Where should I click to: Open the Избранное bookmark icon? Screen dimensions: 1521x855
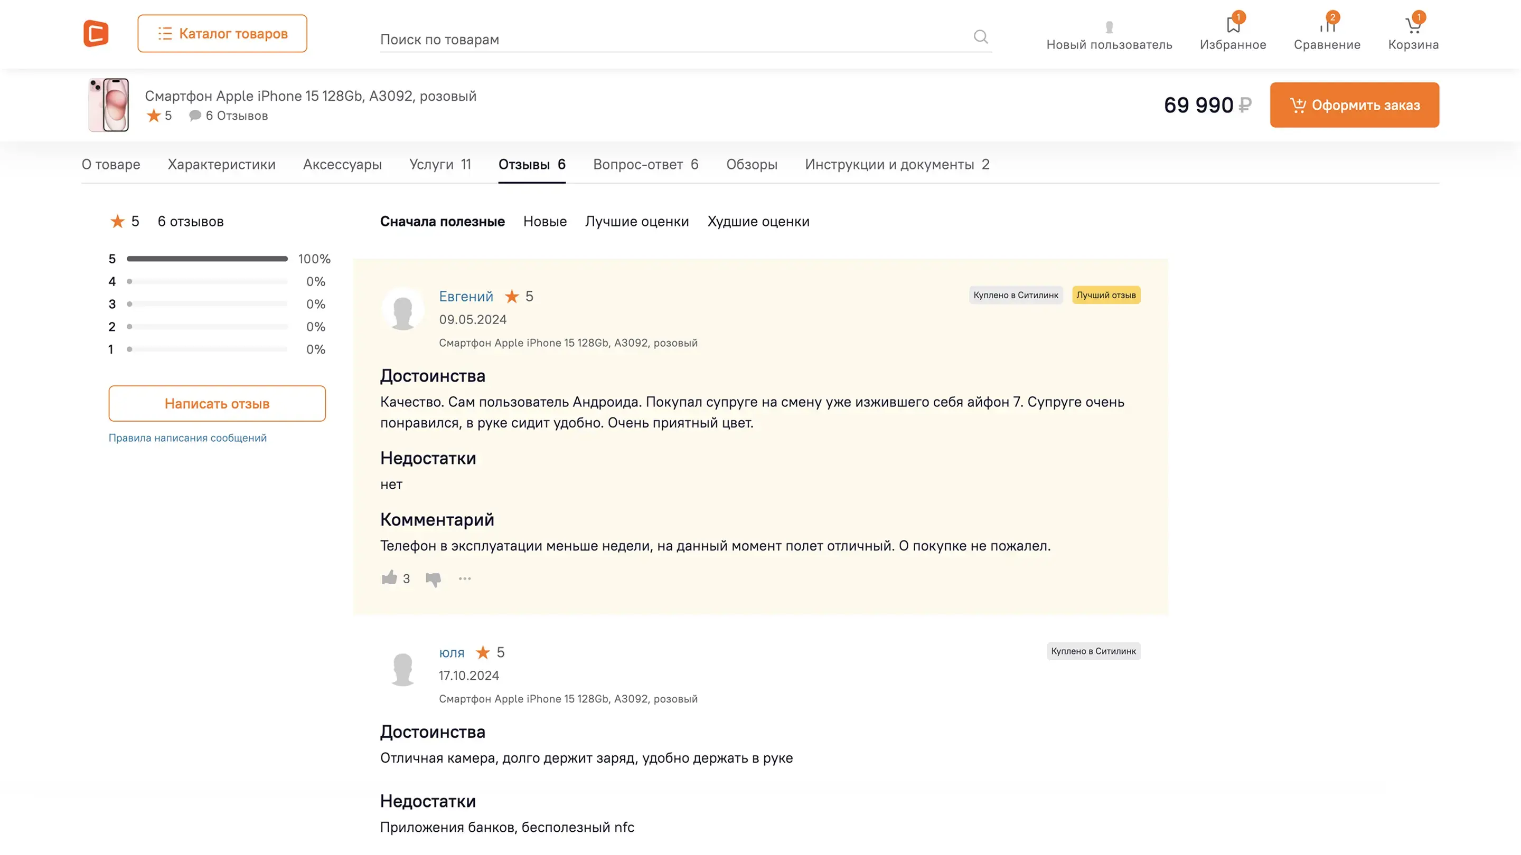[1233, 25]
